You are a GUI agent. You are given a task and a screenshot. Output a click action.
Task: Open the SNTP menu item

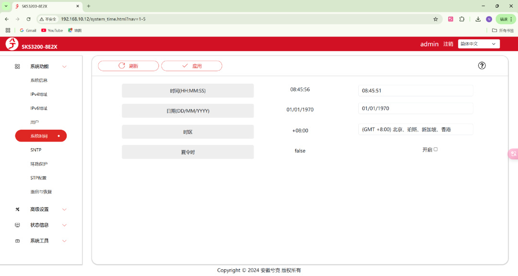click(35, 150)
